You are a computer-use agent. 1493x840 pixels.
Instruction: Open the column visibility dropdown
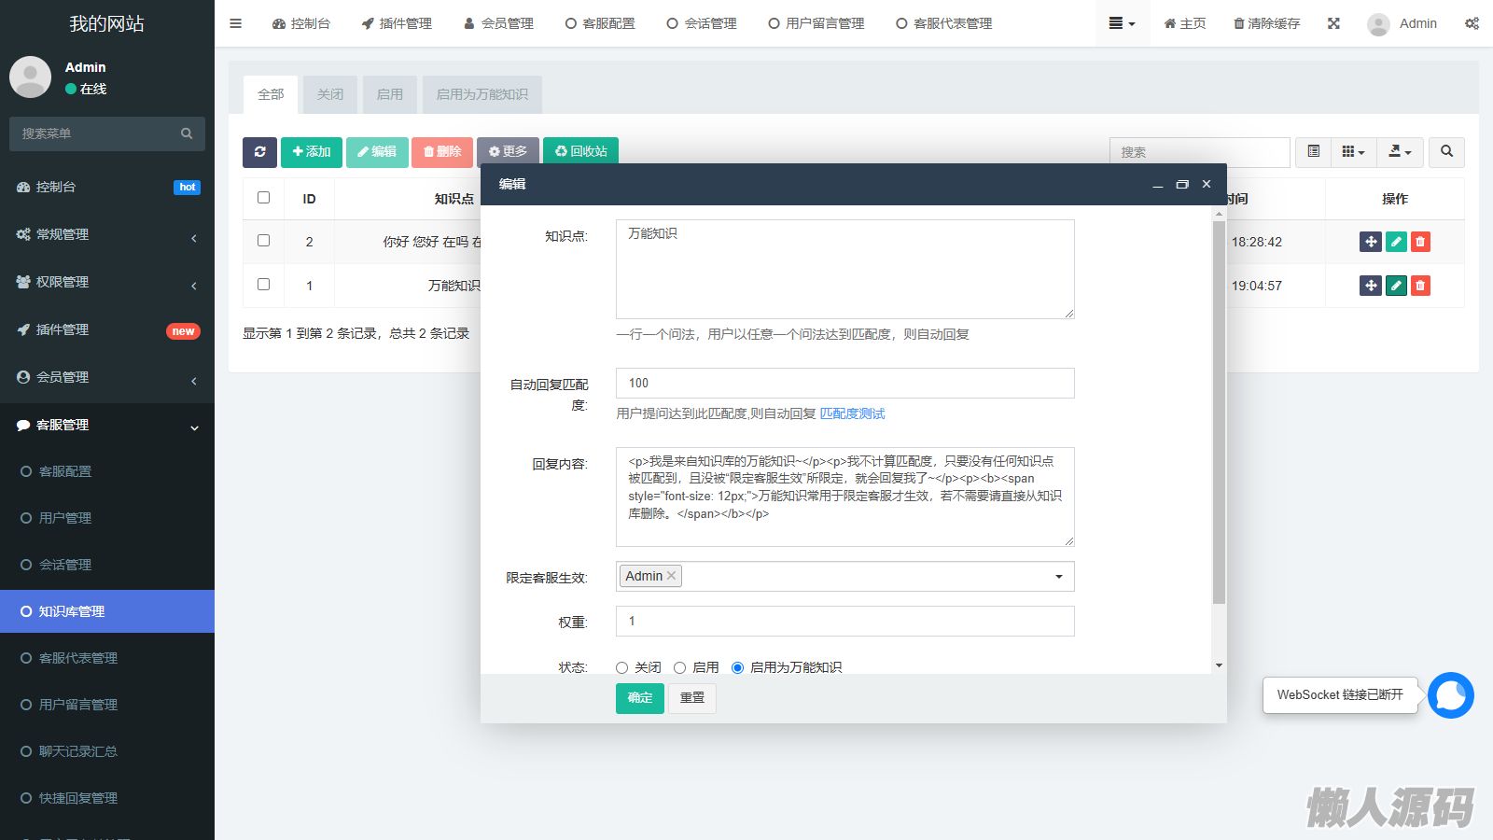pyautogui.click(x=1352, y=152)
